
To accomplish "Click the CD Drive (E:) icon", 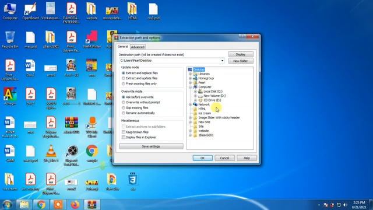I will pos(200,100).
